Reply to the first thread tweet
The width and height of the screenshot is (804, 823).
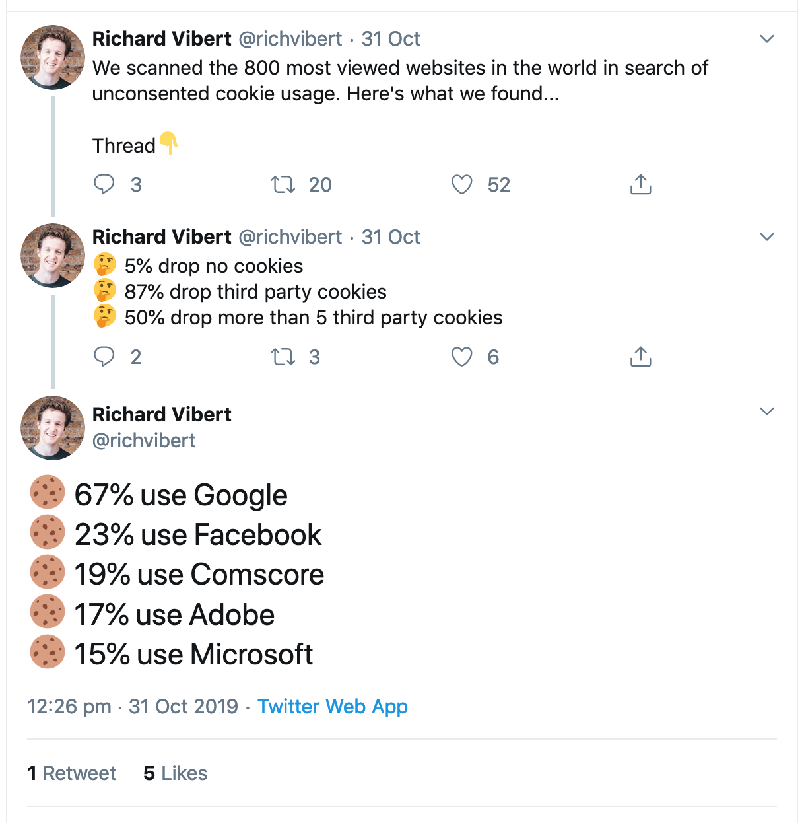pyautogui.click(x=104, y=184)
